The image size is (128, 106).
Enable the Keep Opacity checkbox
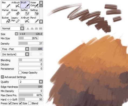click(x=20, y=72)
